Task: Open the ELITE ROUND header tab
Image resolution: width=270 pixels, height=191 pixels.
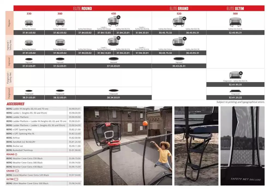Action: (82, 8)
